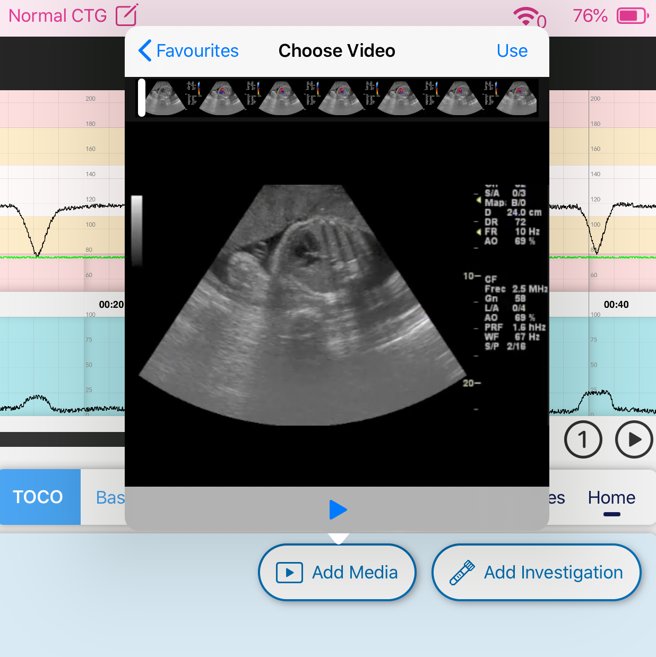
Task: Switch to the TOCO tab
Action: click(38, 497)
